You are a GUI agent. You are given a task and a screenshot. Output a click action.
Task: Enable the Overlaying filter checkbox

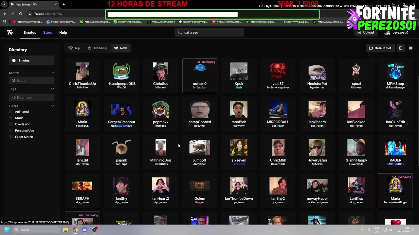point(11,124)
